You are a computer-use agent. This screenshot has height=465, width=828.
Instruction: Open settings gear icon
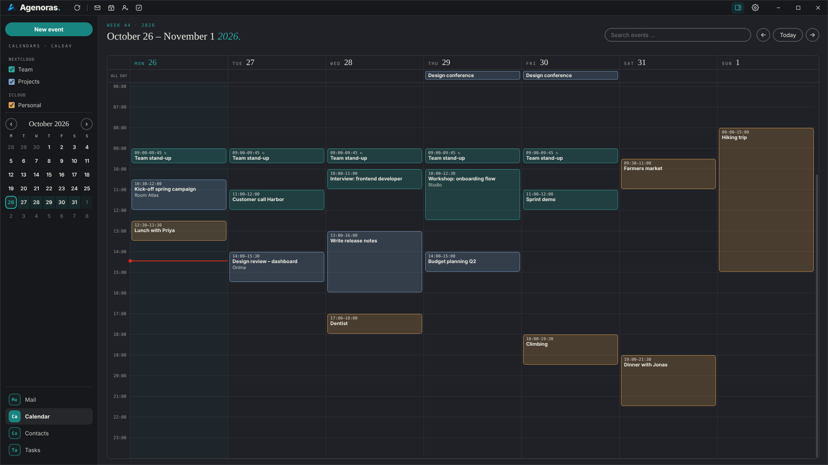pos(755,8)
